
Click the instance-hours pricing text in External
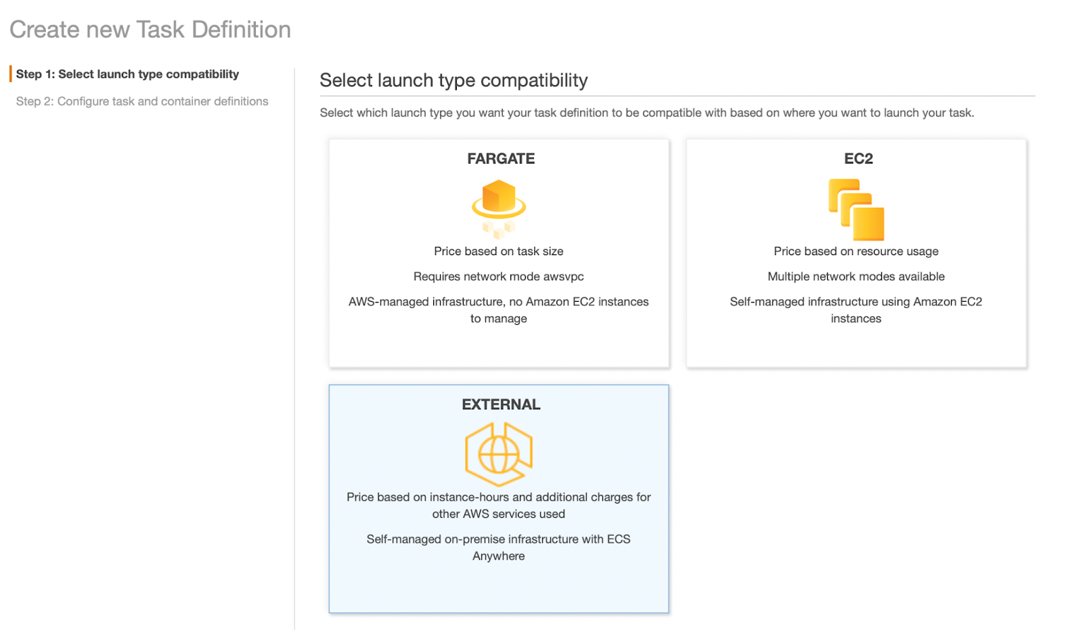tap(499, 505)
